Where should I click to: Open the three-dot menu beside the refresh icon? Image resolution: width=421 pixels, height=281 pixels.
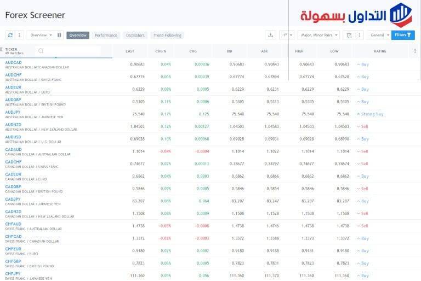pos(19,35)
